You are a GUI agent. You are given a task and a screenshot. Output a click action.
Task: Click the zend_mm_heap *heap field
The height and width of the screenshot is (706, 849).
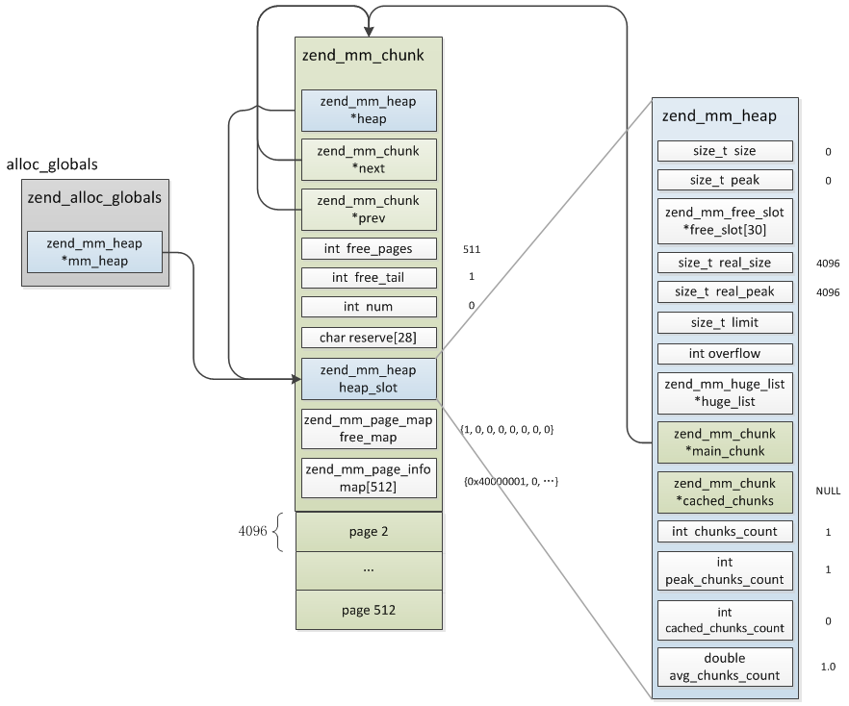tap(368, 110)
